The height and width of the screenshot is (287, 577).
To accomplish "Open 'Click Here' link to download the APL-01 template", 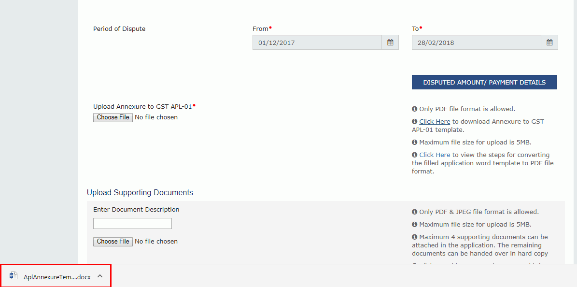I will point(434,121).
